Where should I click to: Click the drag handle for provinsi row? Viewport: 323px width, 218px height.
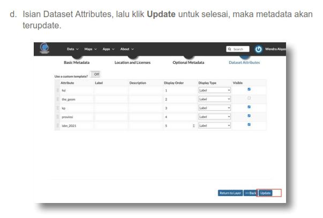57,116
